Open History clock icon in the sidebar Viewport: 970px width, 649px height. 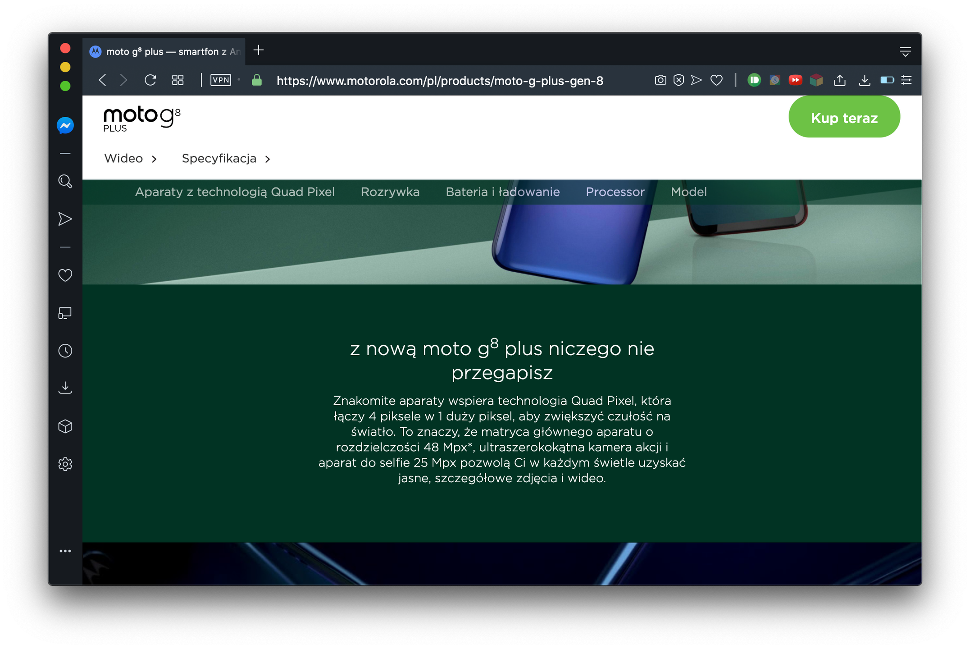(65, 351)
